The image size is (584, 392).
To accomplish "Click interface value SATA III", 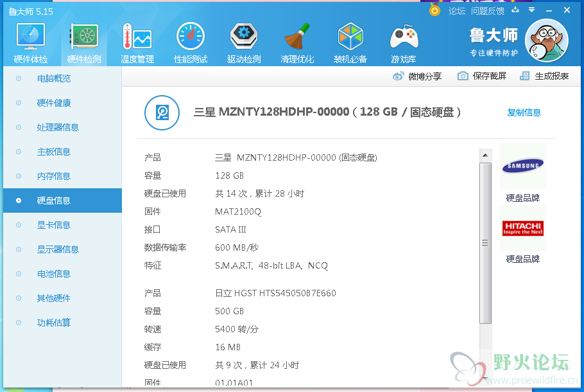I will [230, 229].
